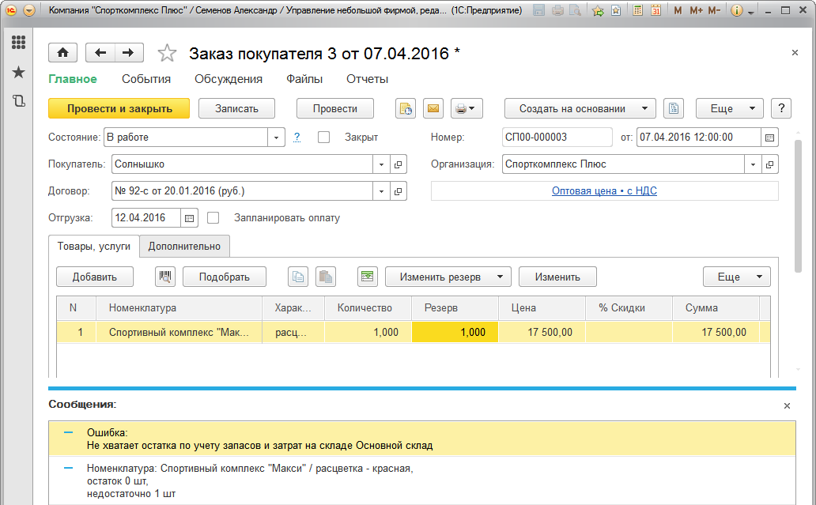Screen dimensions: 816x505
Task: Click the go back arrow button
Action: pos(100,53)
